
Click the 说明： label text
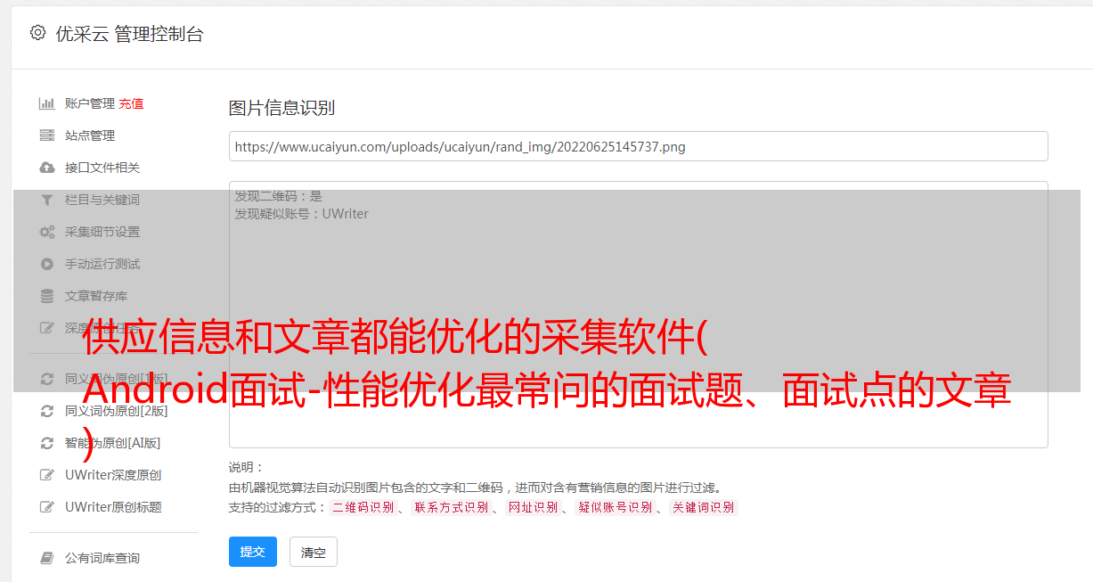(x=247, y=467)
